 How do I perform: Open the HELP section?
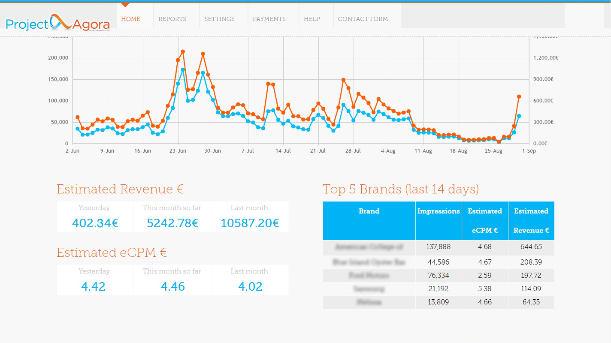pos(312,19)
